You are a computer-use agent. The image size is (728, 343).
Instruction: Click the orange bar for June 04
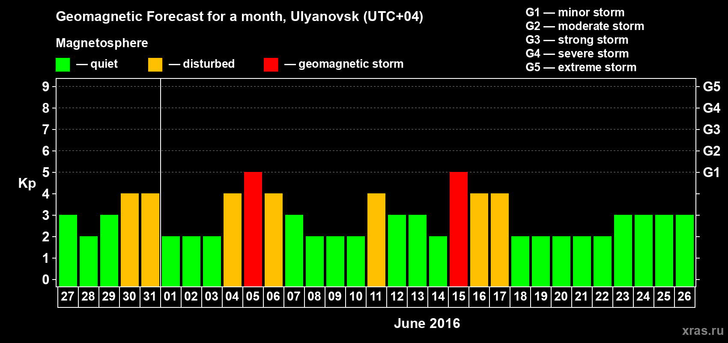coord(233,240)
